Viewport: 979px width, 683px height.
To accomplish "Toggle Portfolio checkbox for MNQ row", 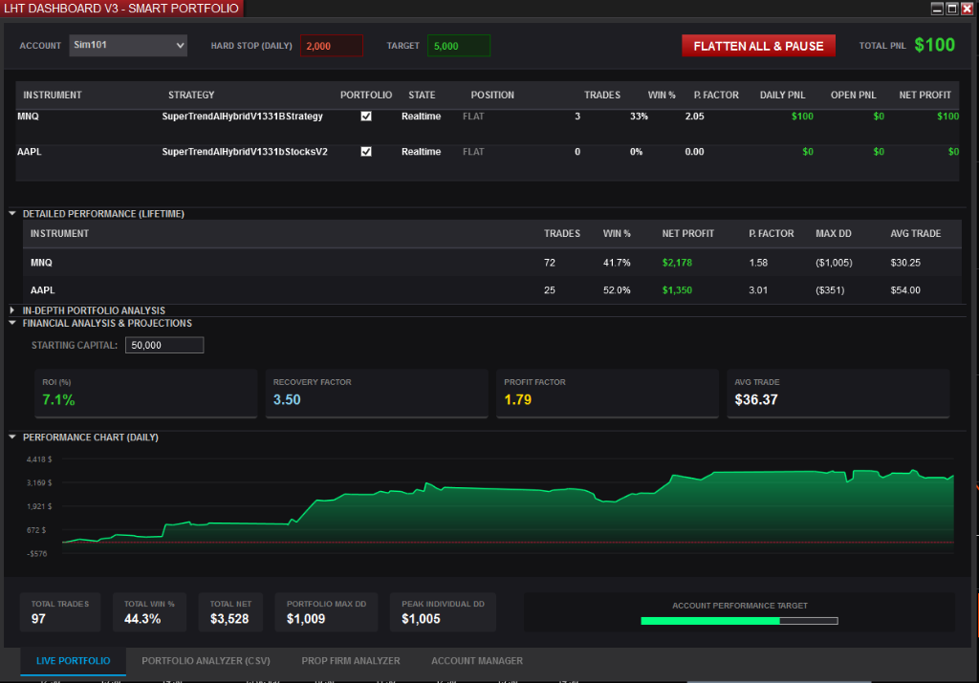I will pos(366,116).
